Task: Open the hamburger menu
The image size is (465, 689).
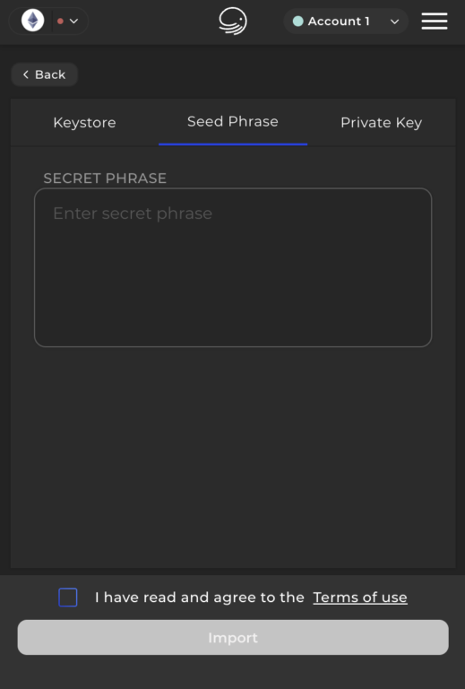Action: coord(435,22)
